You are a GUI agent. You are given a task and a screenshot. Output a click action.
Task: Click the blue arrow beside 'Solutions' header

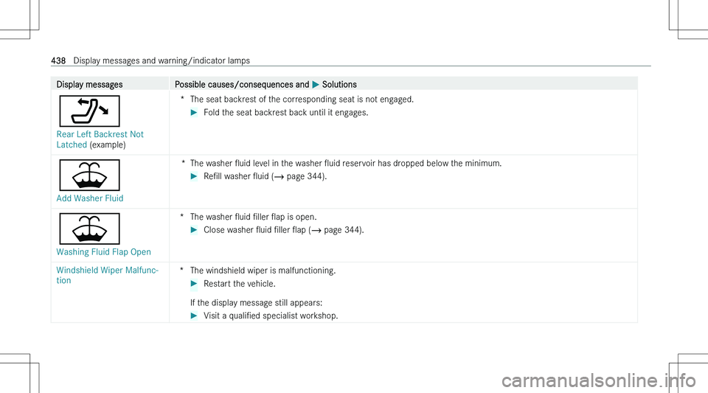[x=316, y=84]
